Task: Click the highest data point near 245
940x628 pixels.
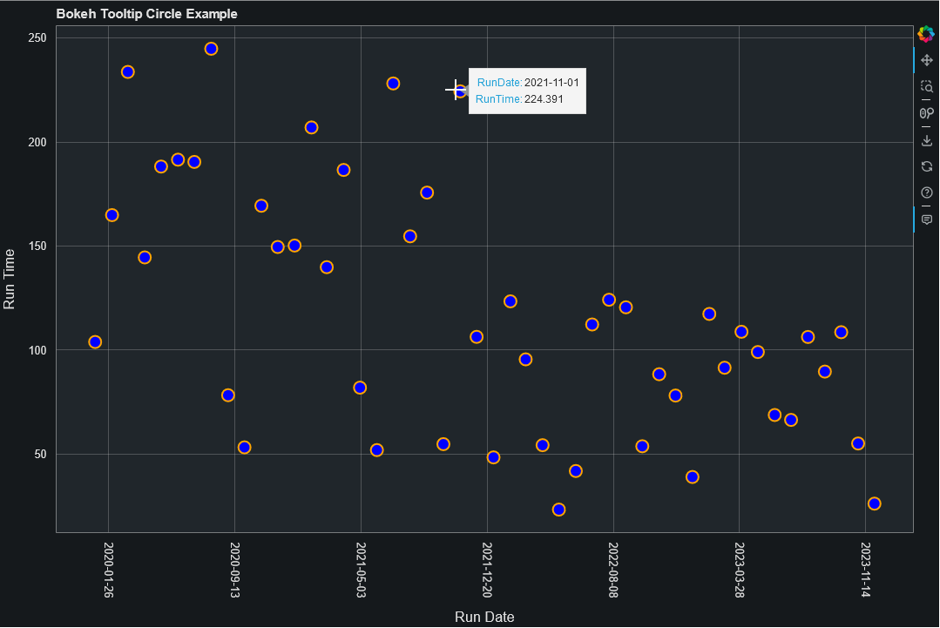Action: pos(210,48)
